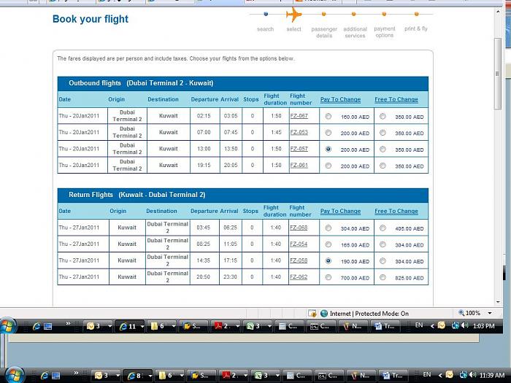Select Pay To Change fare for flight FZ-057
This screenshot has width=511, height=383.
(x=328, y=149)
